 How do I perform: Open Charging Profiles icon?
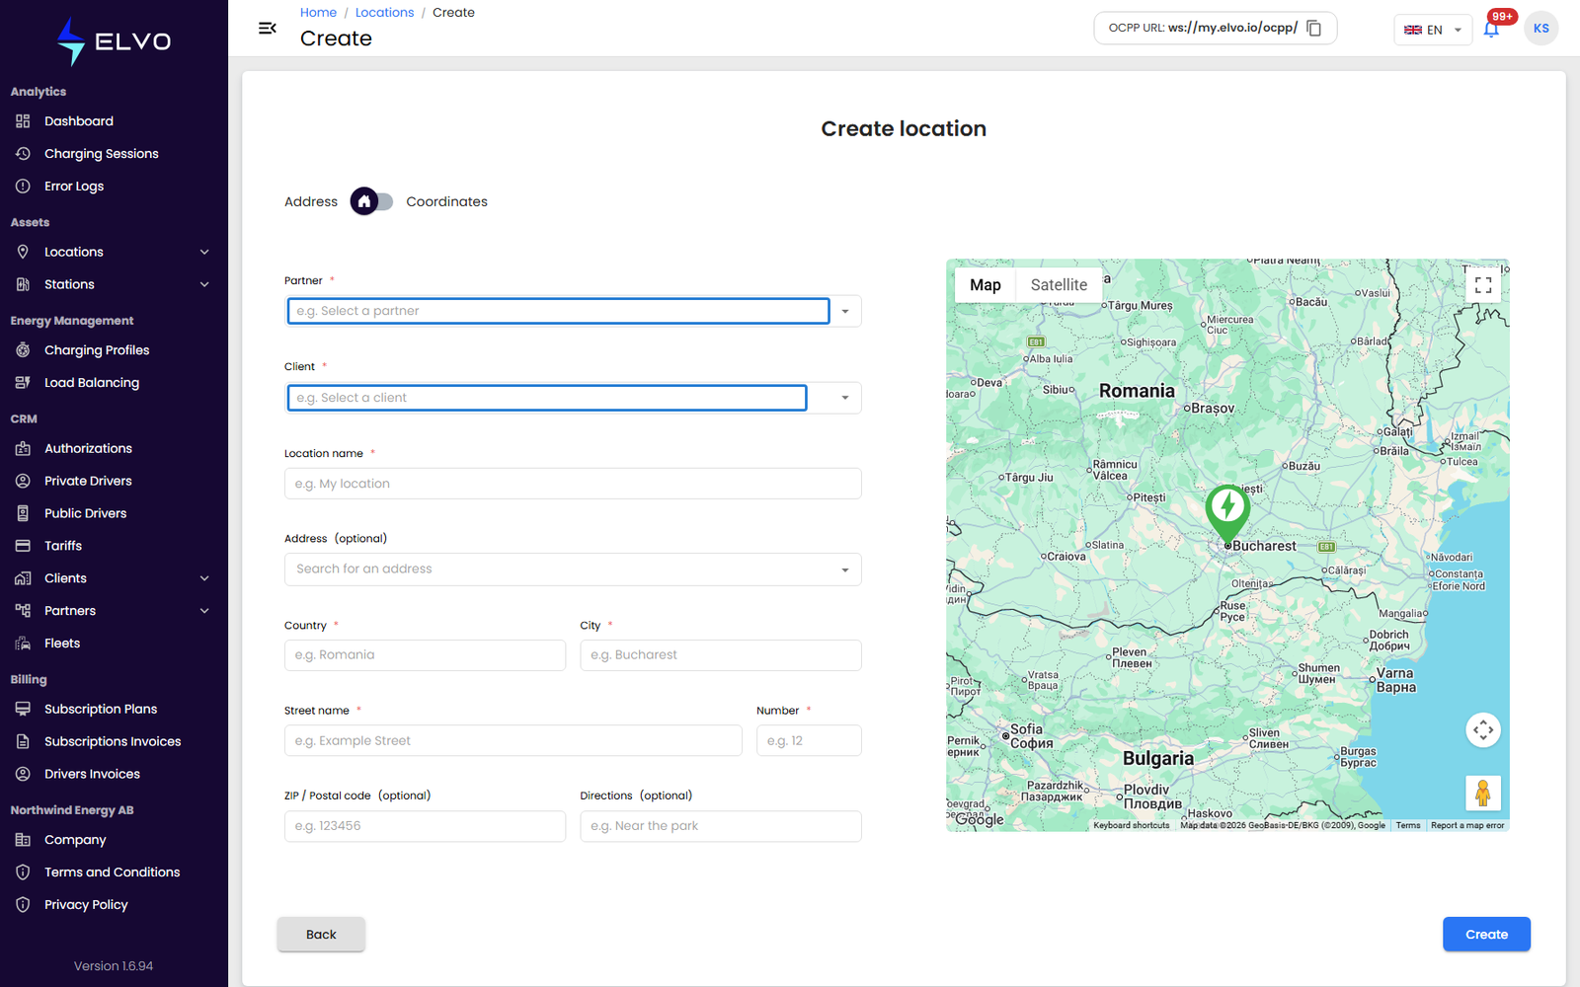pos(23,350)
